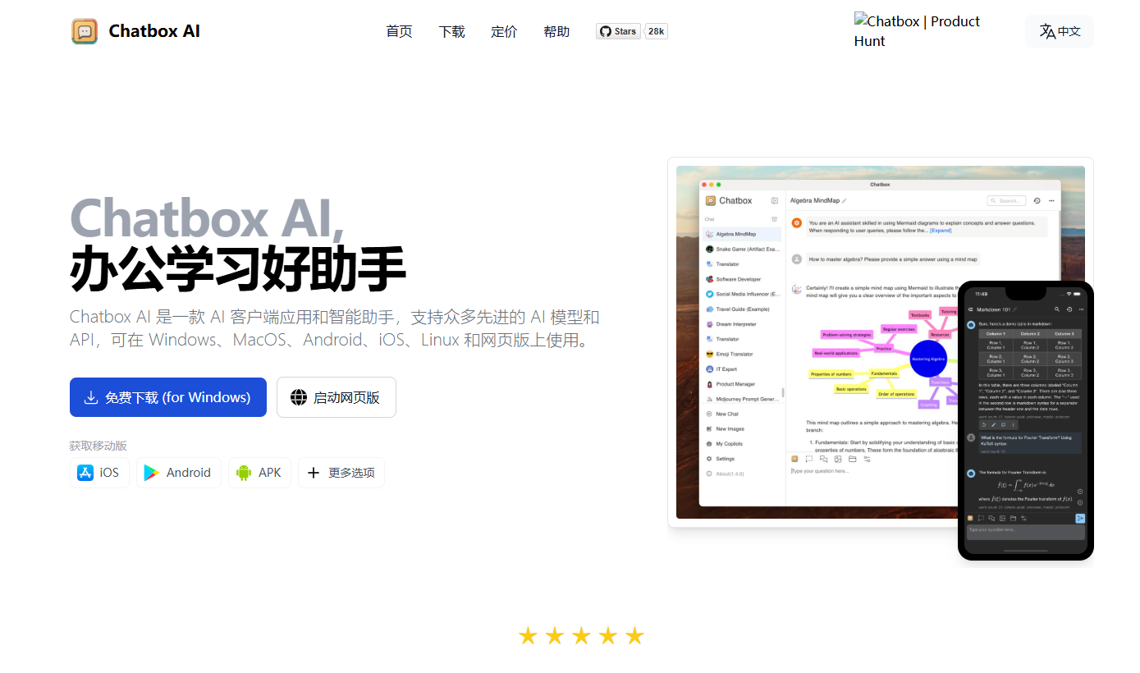Click the Apple icon on the iOS button
Screen dimensions: 1140x673
point(85,472)
